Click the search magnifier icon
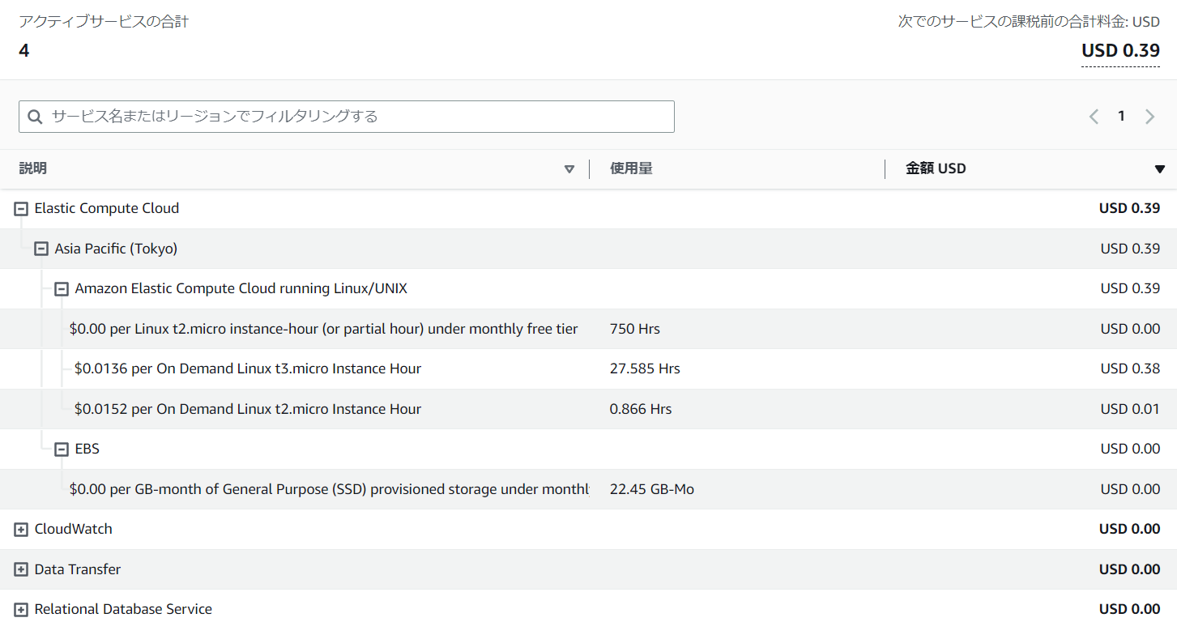Image resolution: width=1177 pixels, height=622 pixels. tap(35, 117)
